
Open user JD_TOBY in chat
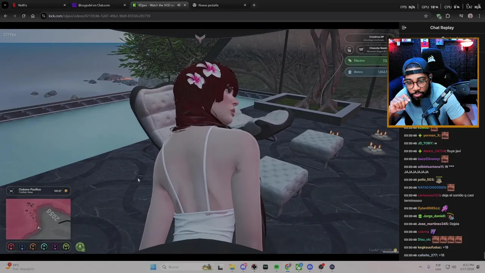click(x=425, y=143)
